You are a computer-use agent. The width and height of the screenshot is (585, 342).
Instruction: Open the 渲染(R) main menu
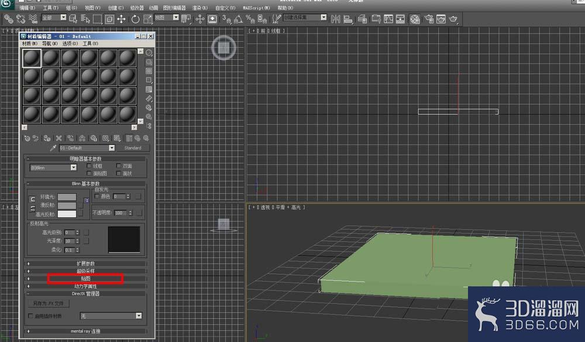[x=199, y=8]
